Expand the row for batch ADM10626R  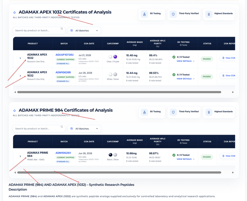[x=20, y=76]
